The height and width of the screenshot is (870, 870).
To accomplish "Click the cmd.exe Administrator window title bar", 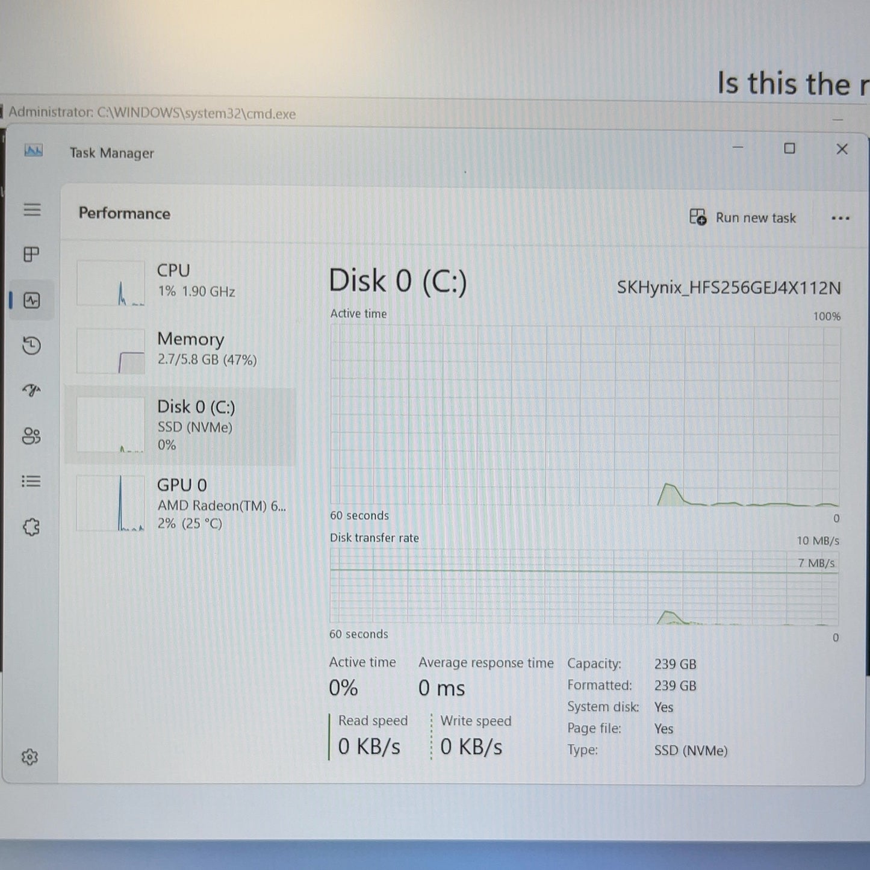I will pyautogui.click(x=435, y=113).
